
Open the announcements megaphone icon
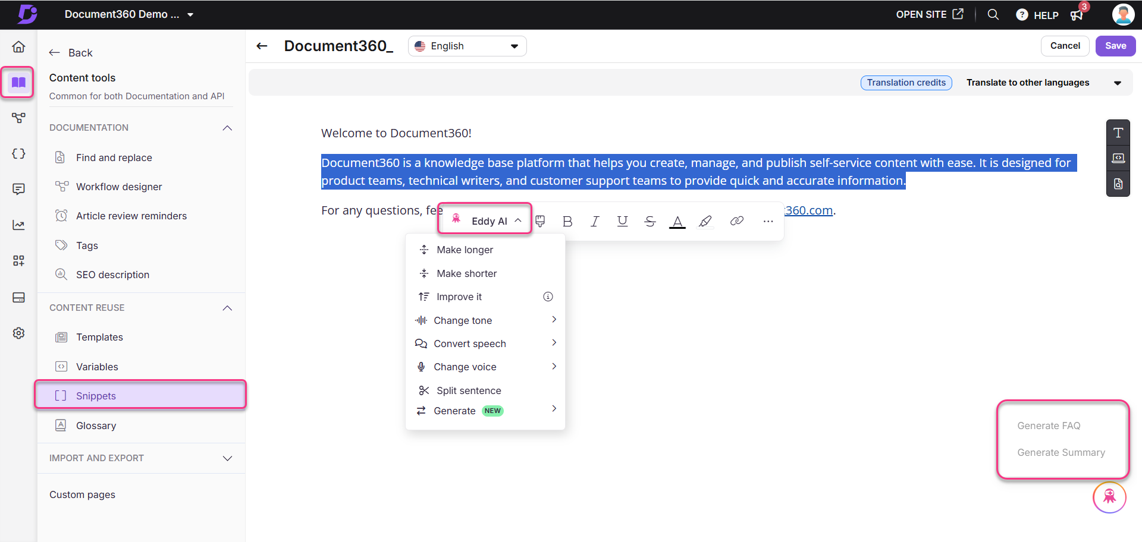coord(1077,15)
